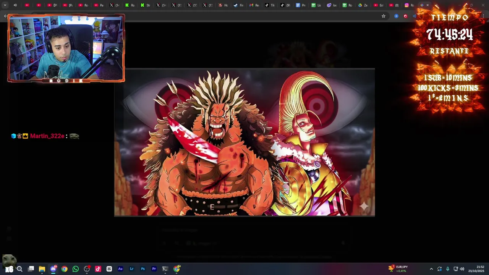
Task: Bookmark this page with the star icon
Action: 384,16
